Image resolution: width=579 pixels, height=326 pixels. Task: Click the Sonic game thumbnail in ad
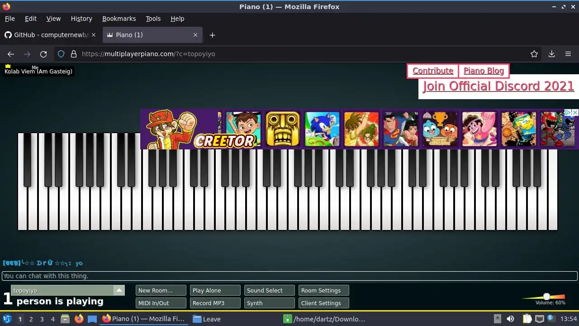[x=322, y=129]
